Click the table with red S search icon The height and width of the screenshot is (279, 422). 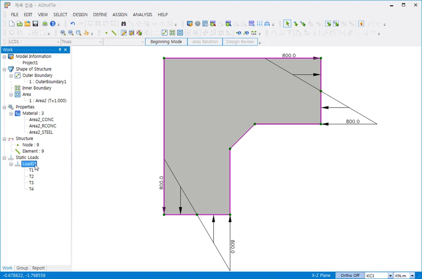(x=213, y=24)
